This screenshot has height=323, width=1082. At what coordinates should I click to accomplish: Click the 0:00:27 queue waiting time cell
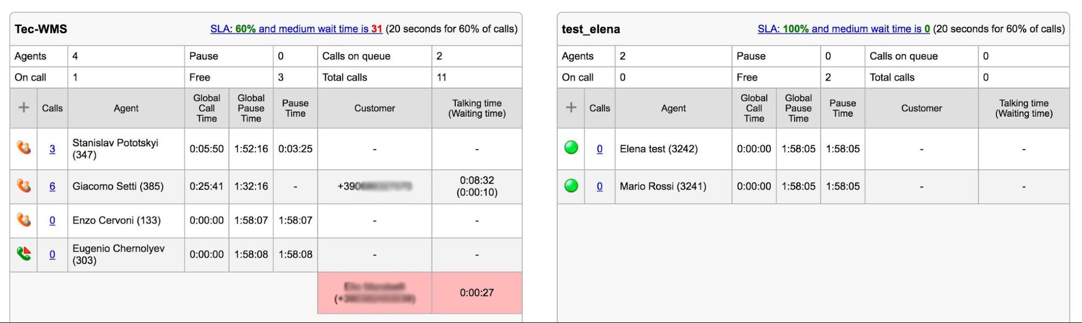477,293
